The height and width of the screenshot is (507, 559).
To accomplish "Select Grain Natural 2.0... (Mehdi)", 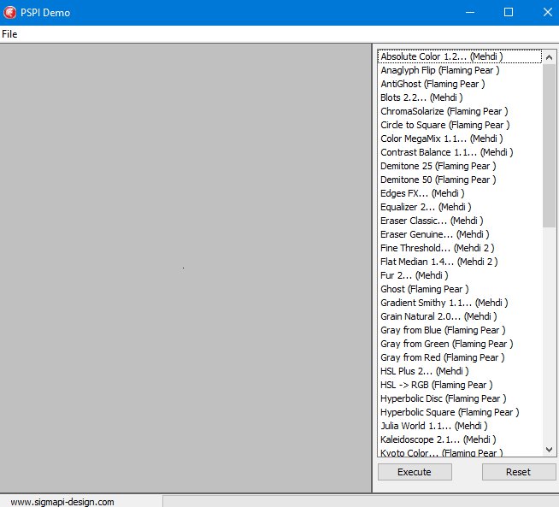I will (x=460, y=316).
